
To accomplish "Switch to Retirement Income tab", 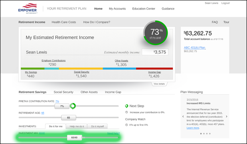I will [32, 22].
